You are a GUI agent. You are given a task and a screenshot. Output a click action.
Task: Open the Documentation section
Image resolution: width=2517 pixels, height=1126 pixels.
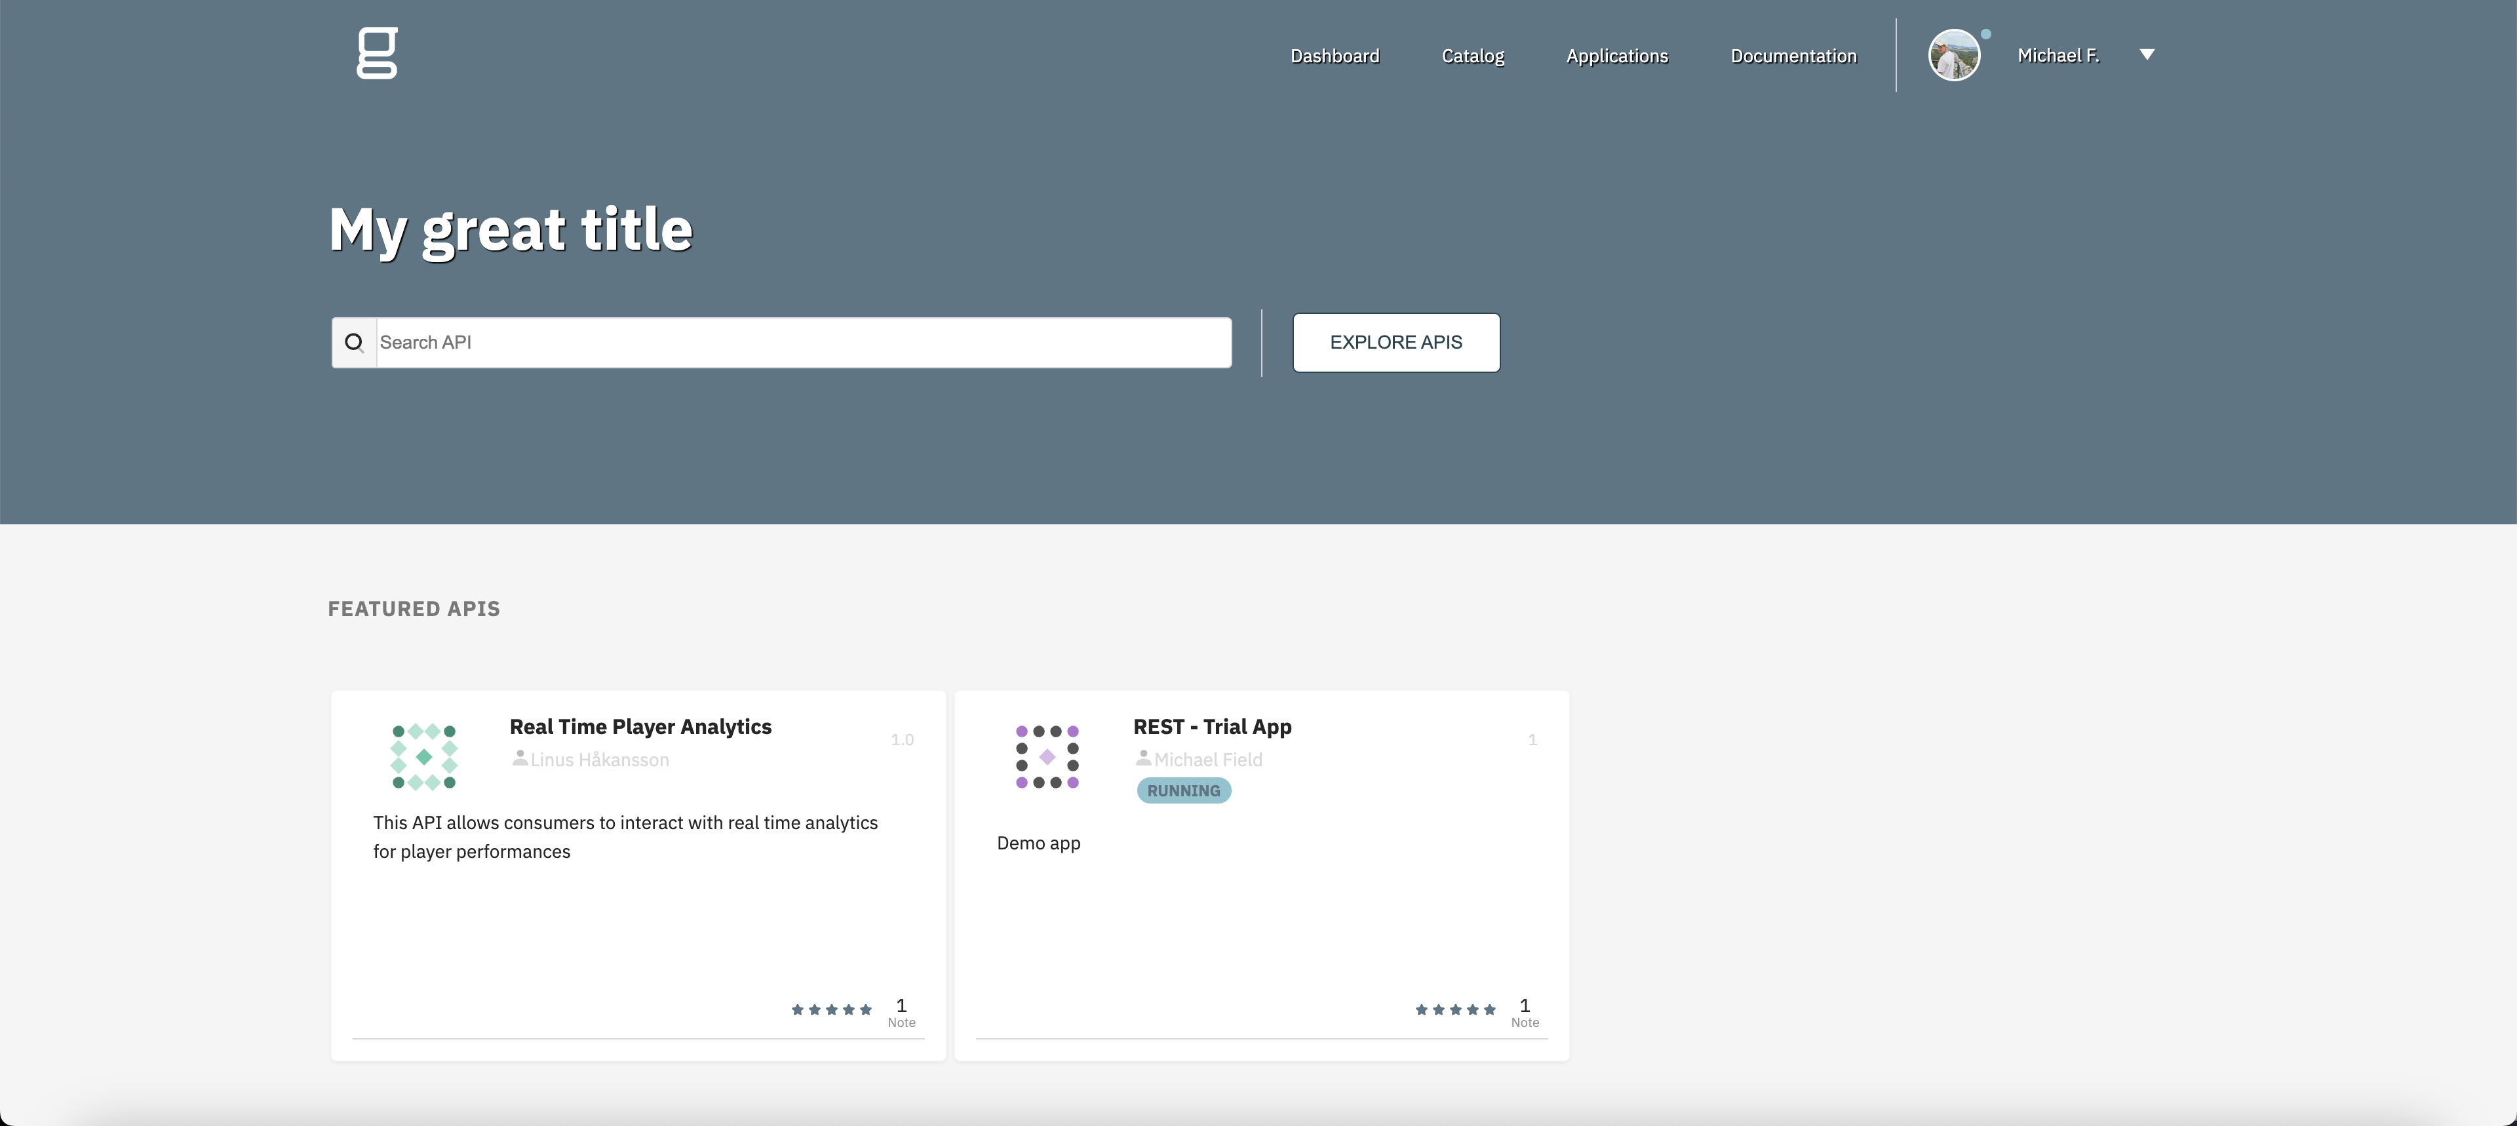[1793, 56]
